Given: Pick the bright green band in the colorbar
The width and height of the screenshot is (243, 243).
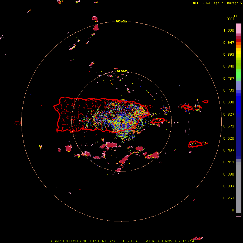Looking at the screenshot, I should 238,74.
